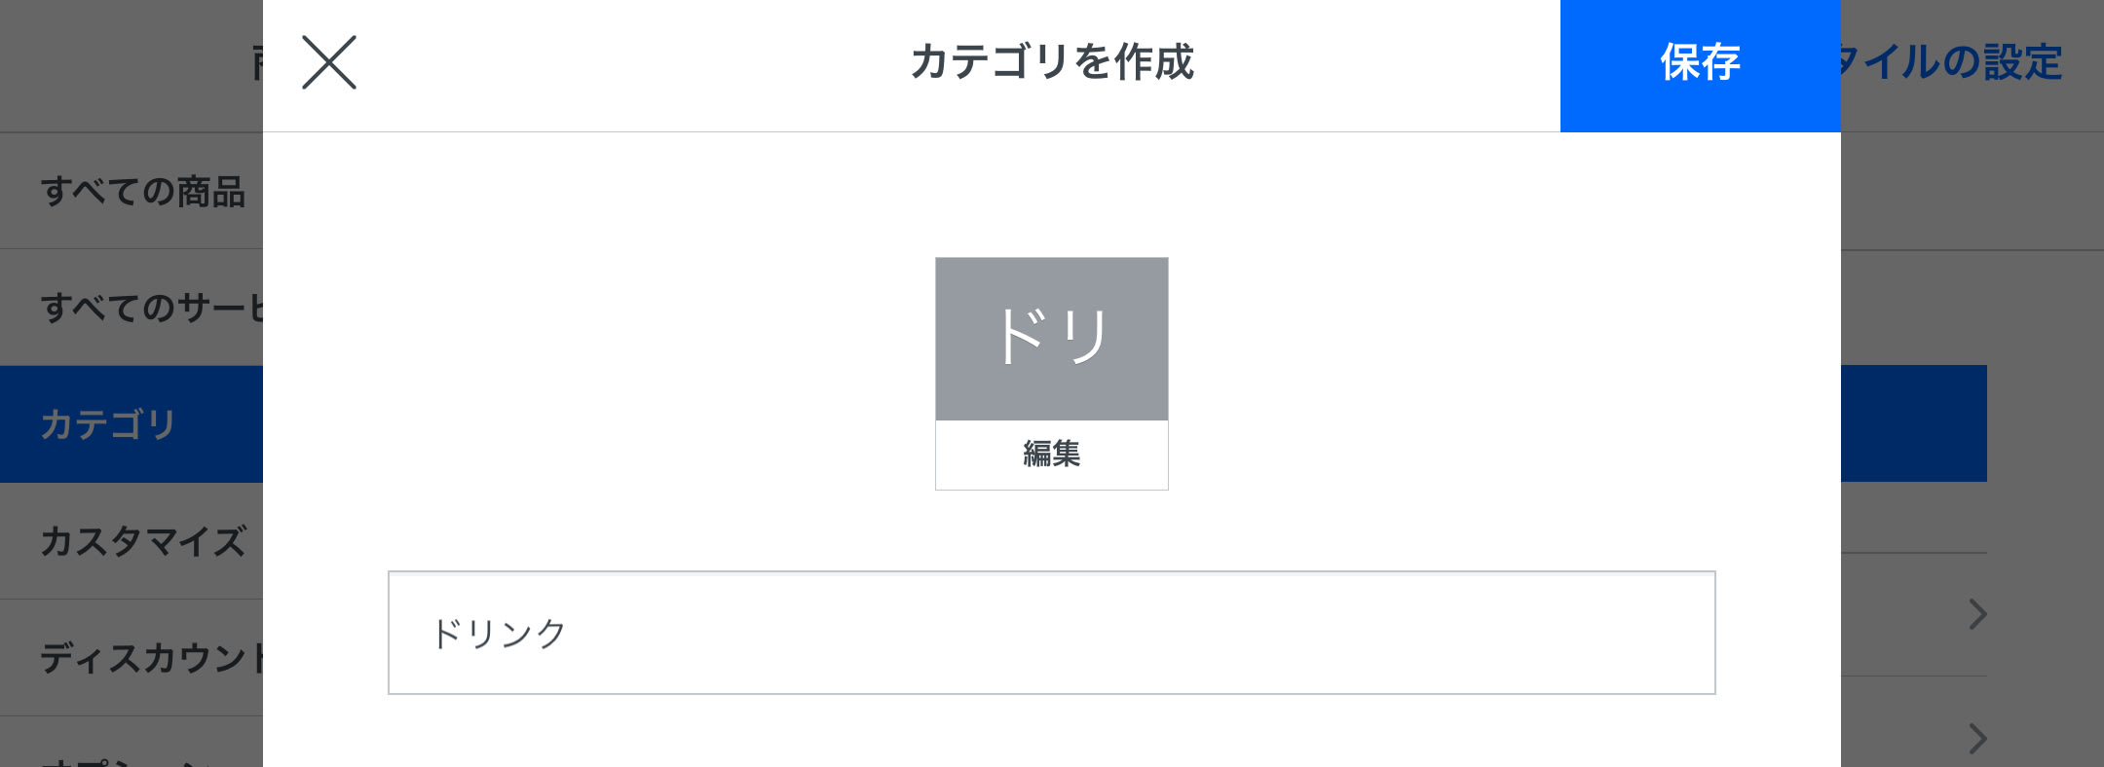Click the gray tile to change its color
This screenshot has height=767, width=2104.
point(1050,336)
